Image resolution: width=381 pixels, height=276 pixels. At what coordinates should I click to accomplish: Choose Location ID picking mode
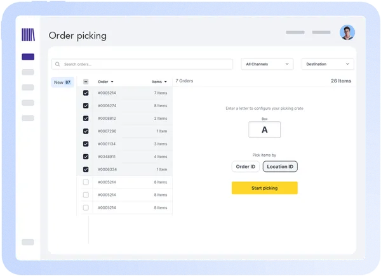[x=280, y=166]
